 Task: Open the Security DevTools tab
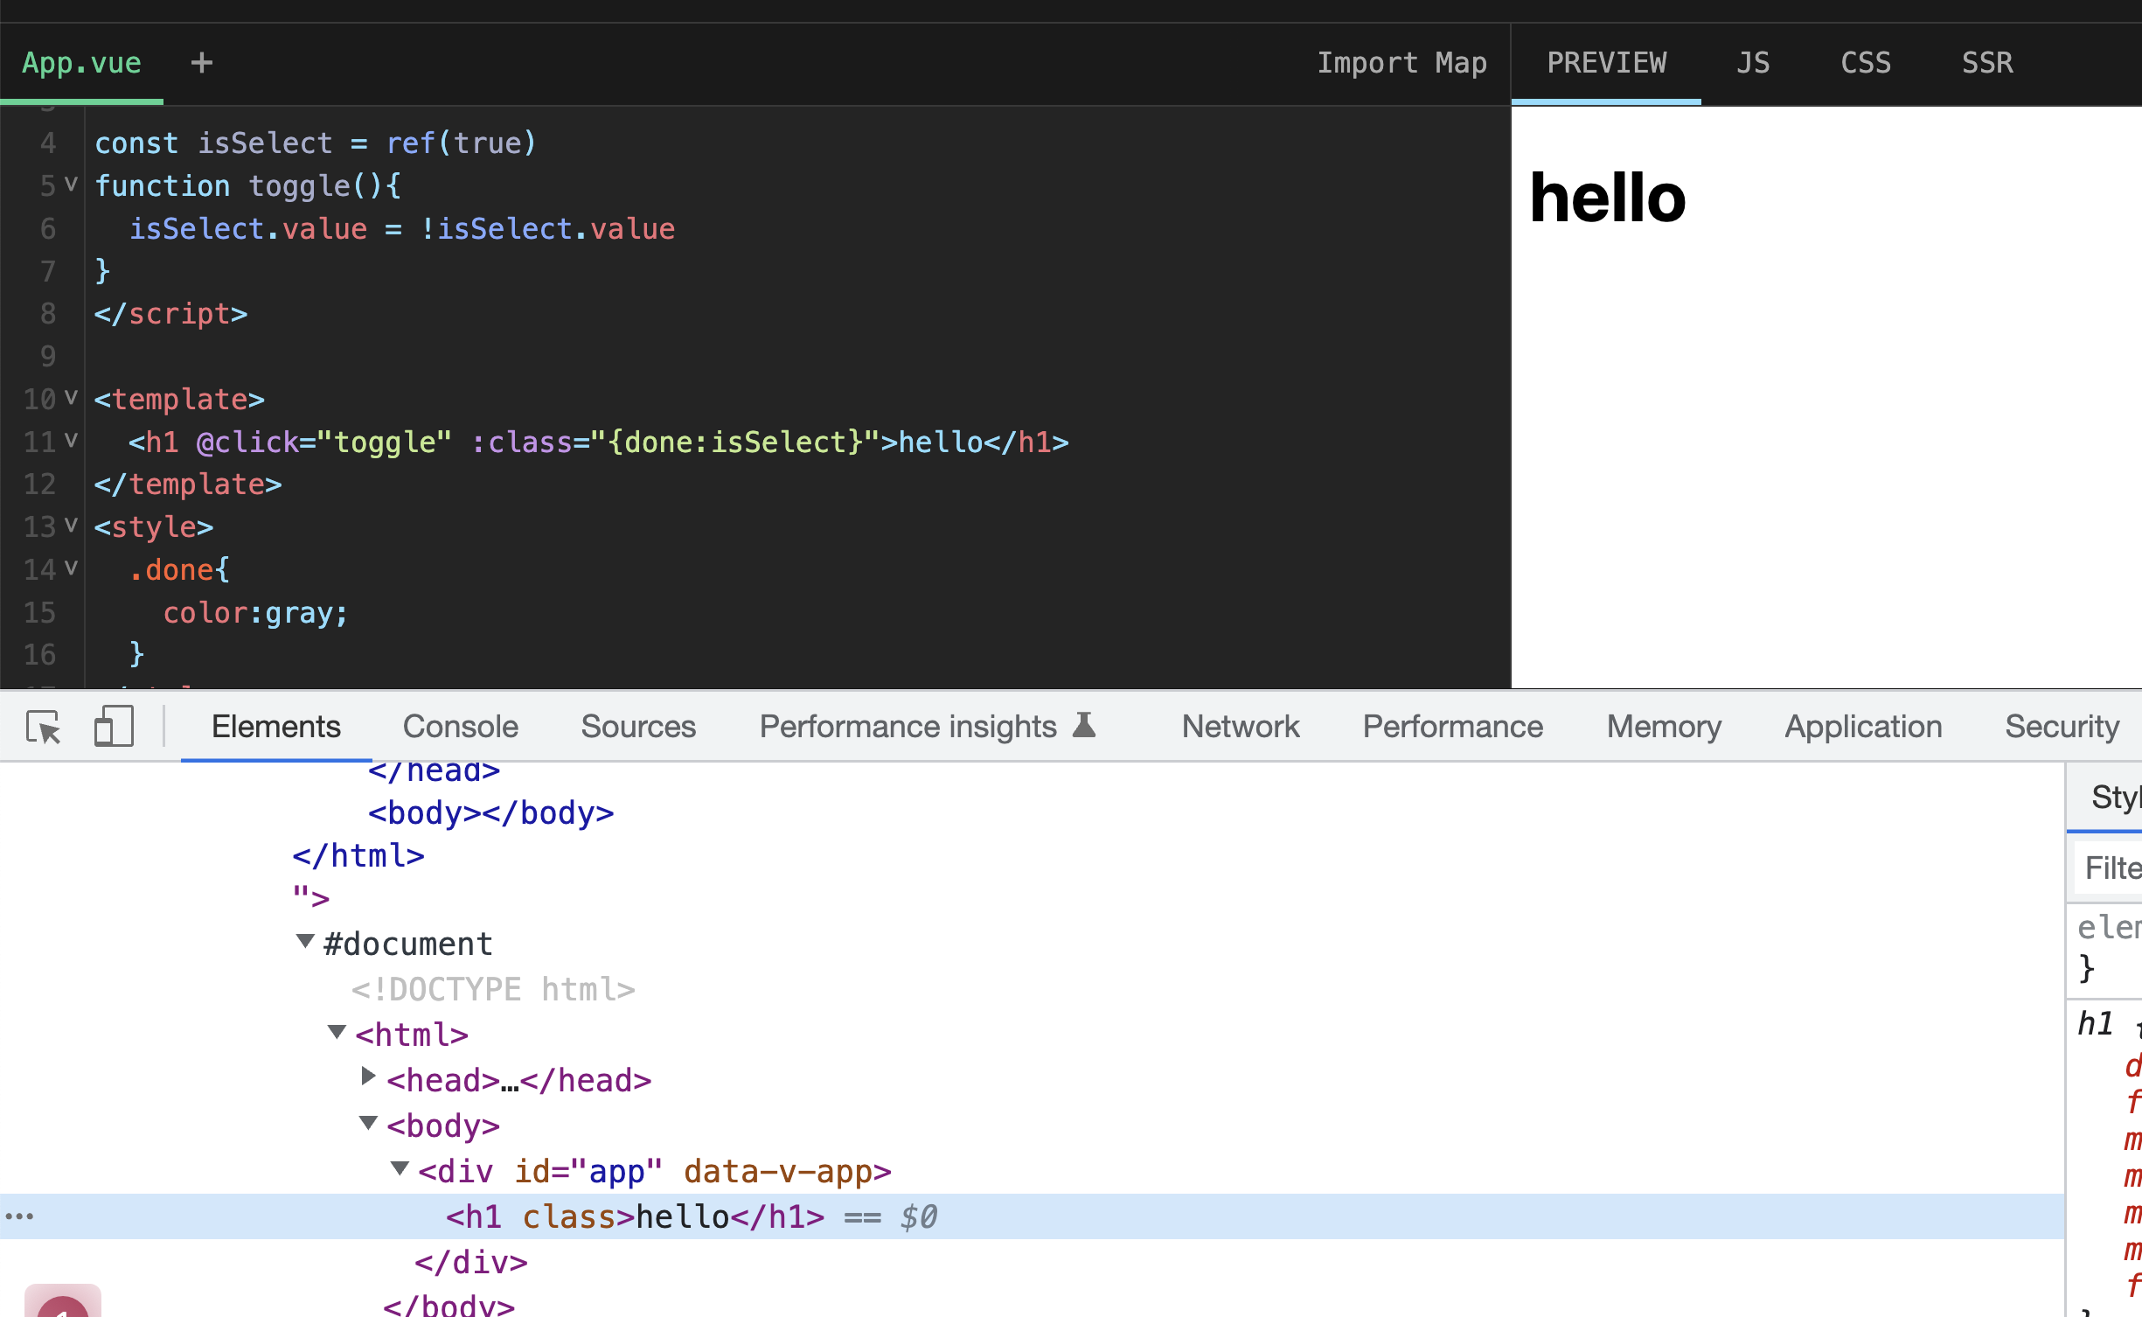coord(2062,727)
